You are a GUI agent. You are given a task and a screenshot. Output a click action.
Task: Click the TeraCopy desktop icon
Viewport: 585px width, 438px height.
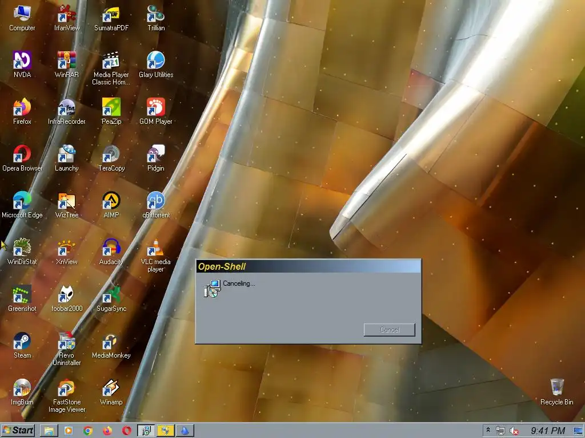pos(111,159)
